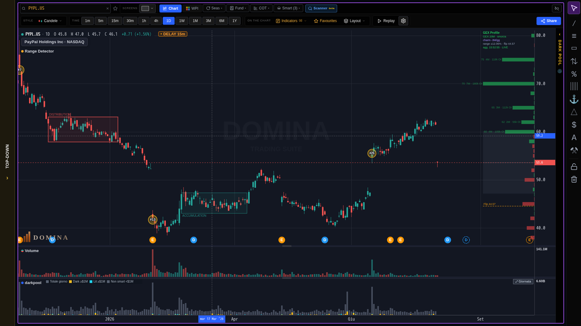581x326 pixels.
Task: Toggle Dark ≥$1M legend entry
Action: click(x=78, y=281)
